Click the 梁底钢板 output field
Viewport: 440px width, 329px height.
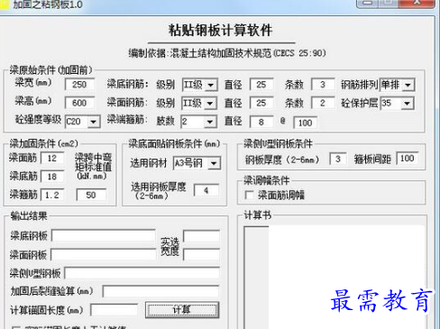tap(104, 236)
